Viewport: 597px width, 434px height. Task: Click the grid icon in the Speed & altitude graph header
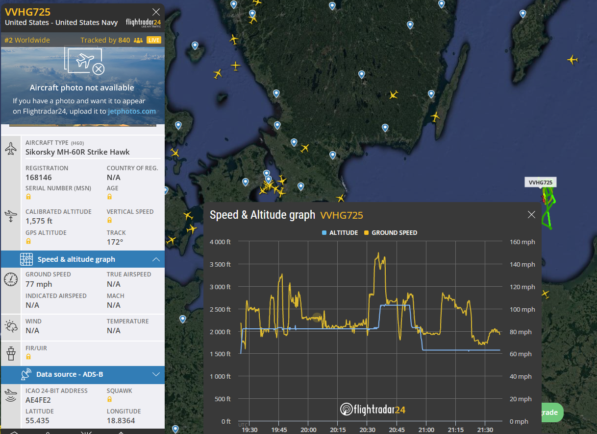tap(26, 259)
